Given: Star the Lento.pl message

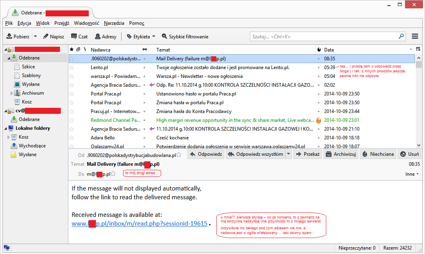Looking at the screenshot, I should pos(72,67).
